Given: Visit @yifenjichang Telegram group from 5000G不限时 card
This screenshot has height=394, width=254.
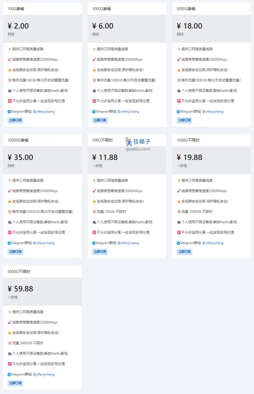Looking at the screenshot, I should click(x=44, y=374).
